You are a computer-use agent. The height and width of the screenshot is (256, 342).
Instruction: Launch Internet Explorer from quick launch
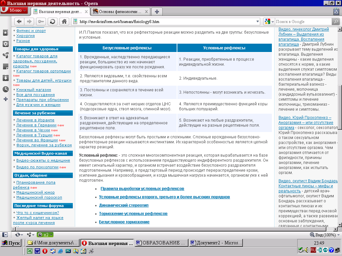pyautogui.click(x=60, y=251)
